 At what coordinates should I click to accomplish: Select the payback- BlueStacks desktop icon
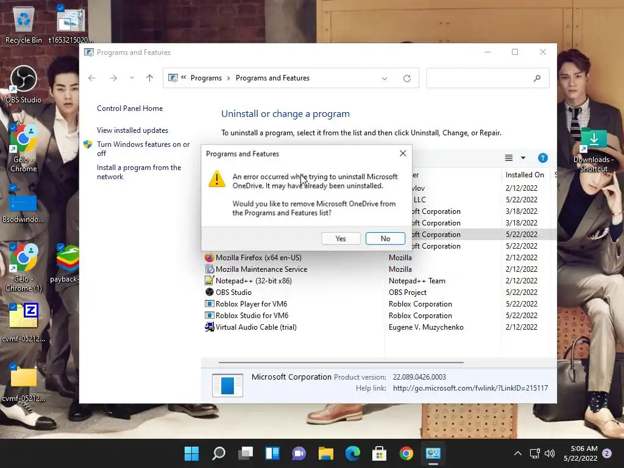point(66,263)
